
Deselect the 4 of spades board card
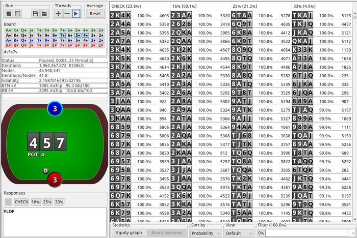click(x=85, y=36)
